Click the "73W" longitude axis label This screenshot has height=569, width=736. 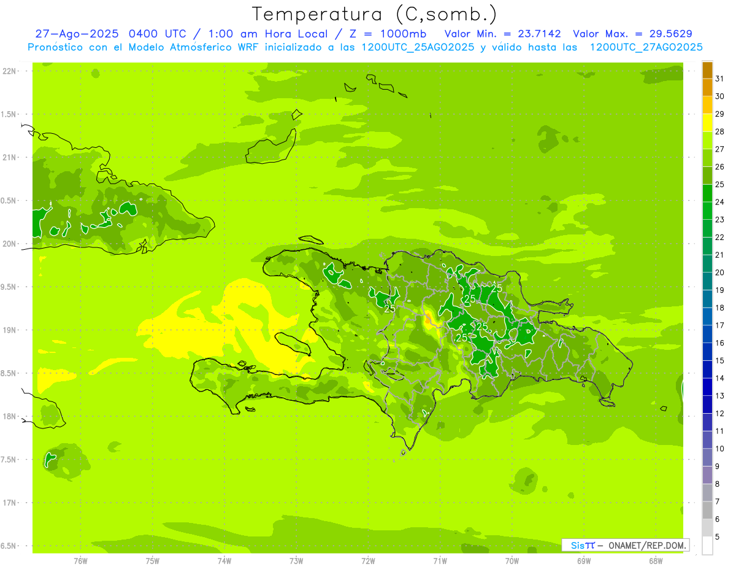click(x=296, y=560)
